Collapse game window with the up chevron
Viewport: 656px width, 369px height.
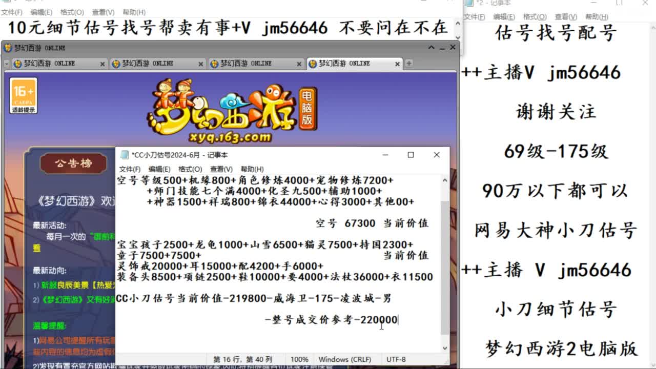[432, 47]
